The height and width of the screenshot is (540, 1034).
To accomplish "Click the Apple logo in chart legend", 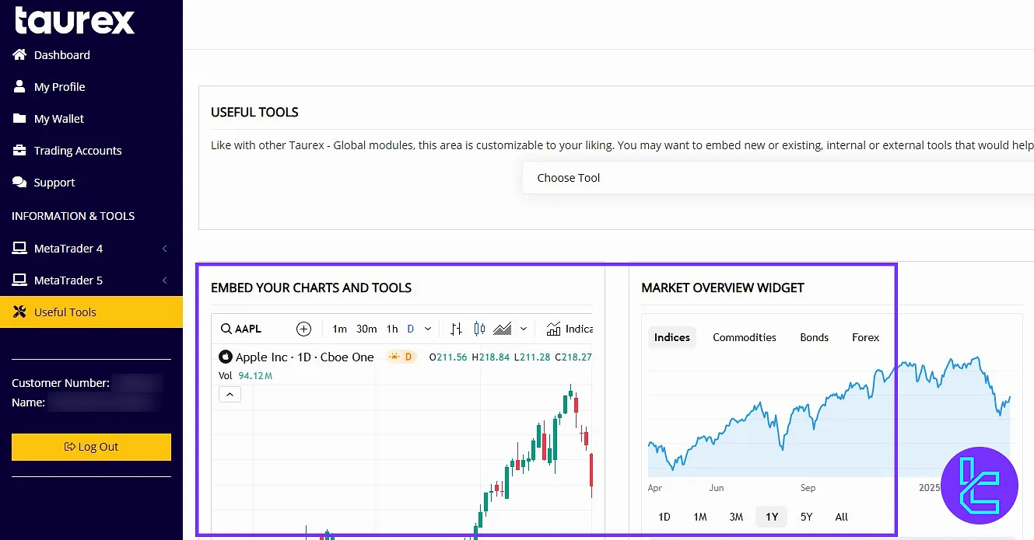I will pos(226,357).
